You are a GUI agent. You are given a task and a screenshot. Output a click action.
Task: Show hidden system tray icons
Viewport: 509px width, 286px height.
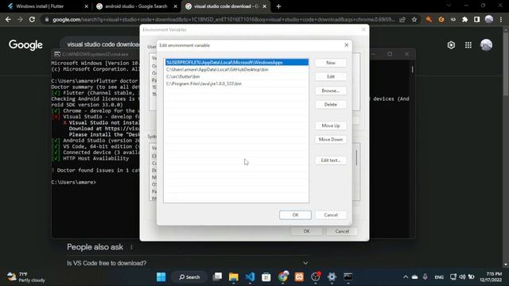coord(406,277)
